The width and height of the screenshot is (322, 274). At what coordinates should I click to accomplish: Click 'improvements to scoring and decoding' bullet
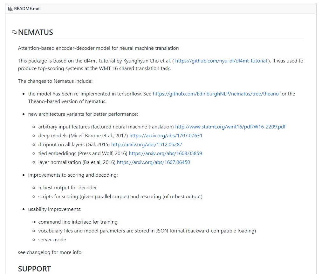pos(73,175)
